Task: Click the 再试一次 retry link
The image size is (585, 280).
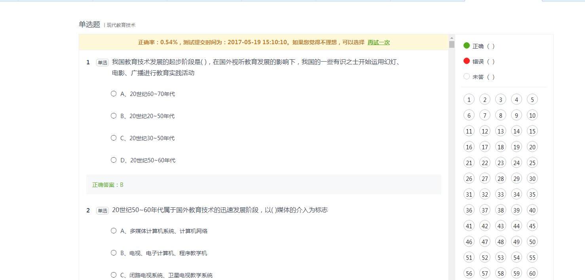Action: pos(378,42)
